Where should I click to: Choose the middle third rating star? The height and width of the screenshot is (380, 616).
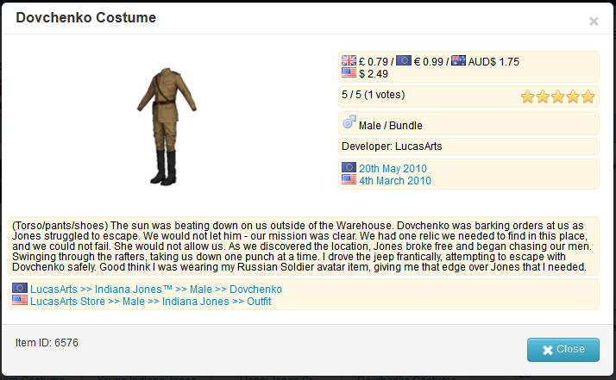(558, 97)
